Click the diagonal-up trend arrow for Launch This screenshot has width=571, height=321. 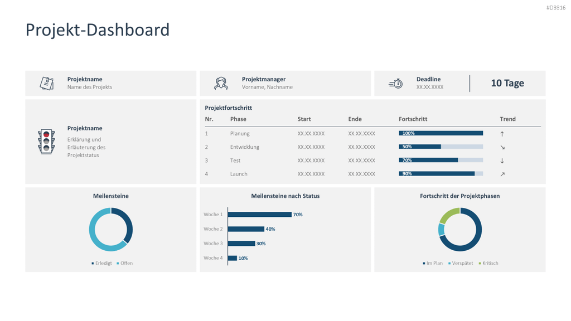point(502,174)
